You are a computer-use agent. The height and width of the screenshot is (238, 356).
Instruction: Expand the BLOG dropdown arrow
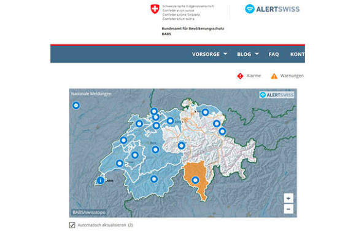tap(257, 54)
